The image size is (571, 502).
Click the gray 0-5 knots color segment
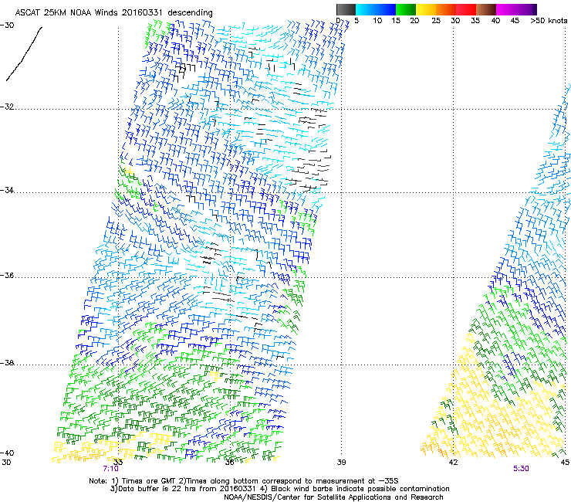(346, 9)
